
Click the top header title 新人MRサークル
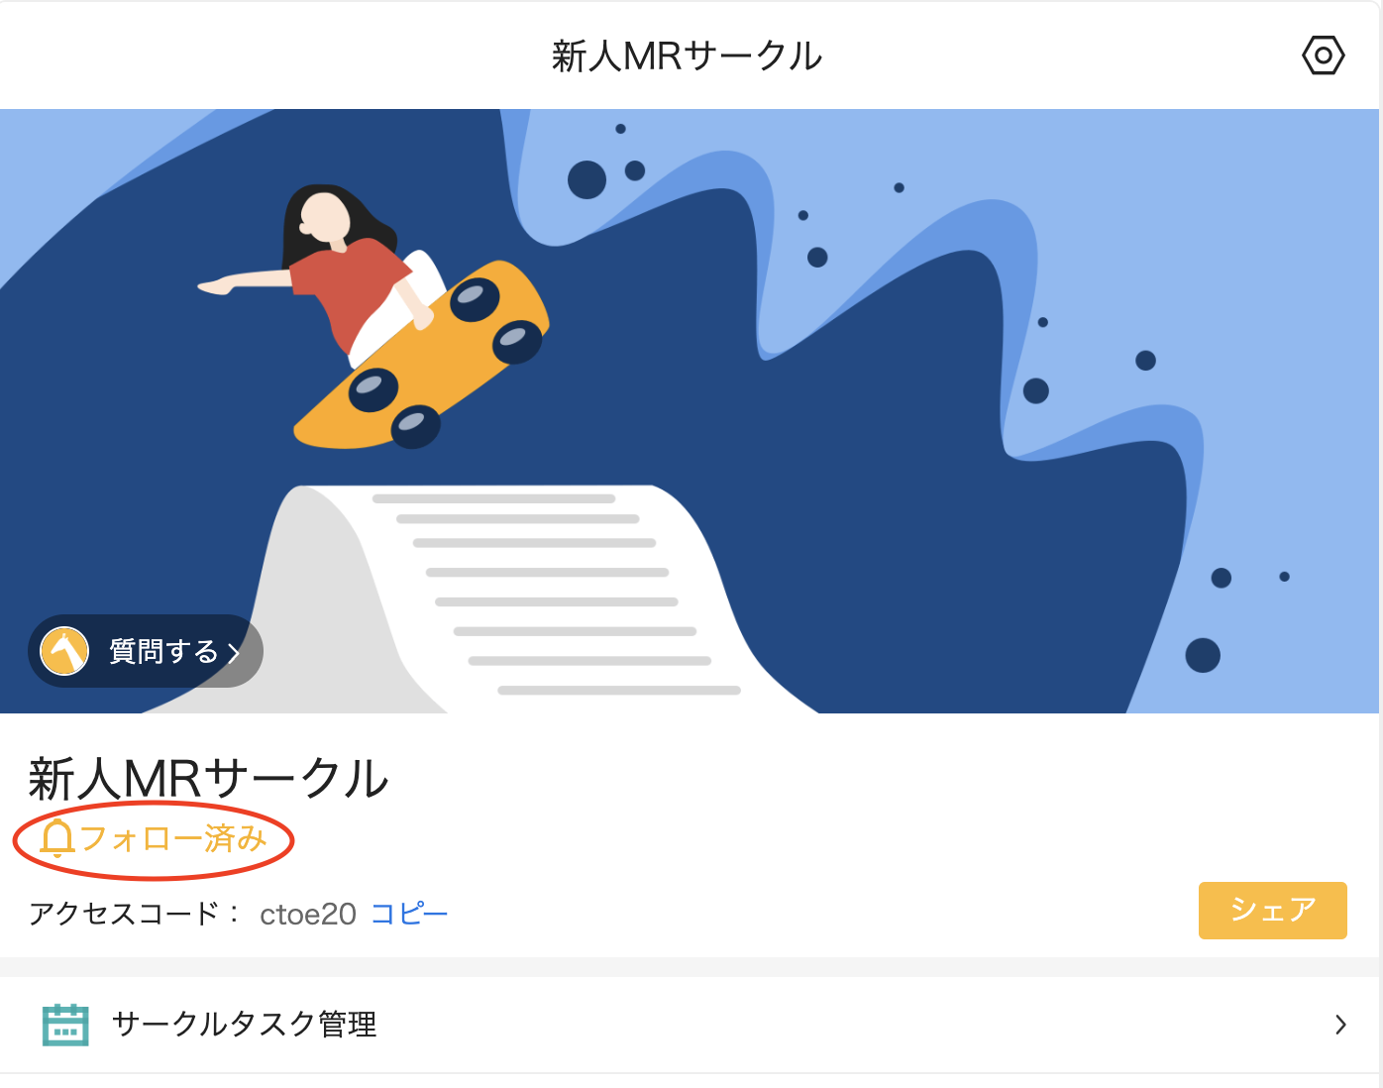point(688,56)
